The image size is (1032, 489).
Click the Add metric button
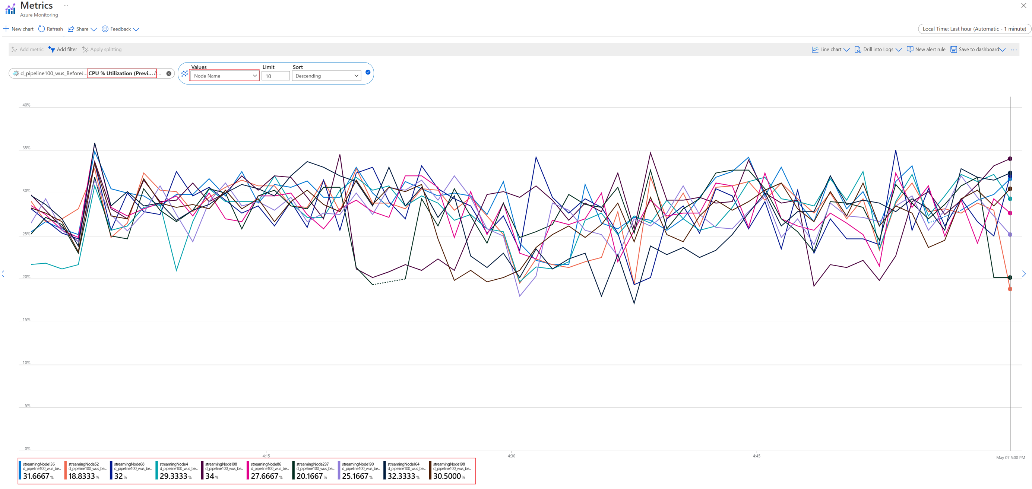[27, 49]
